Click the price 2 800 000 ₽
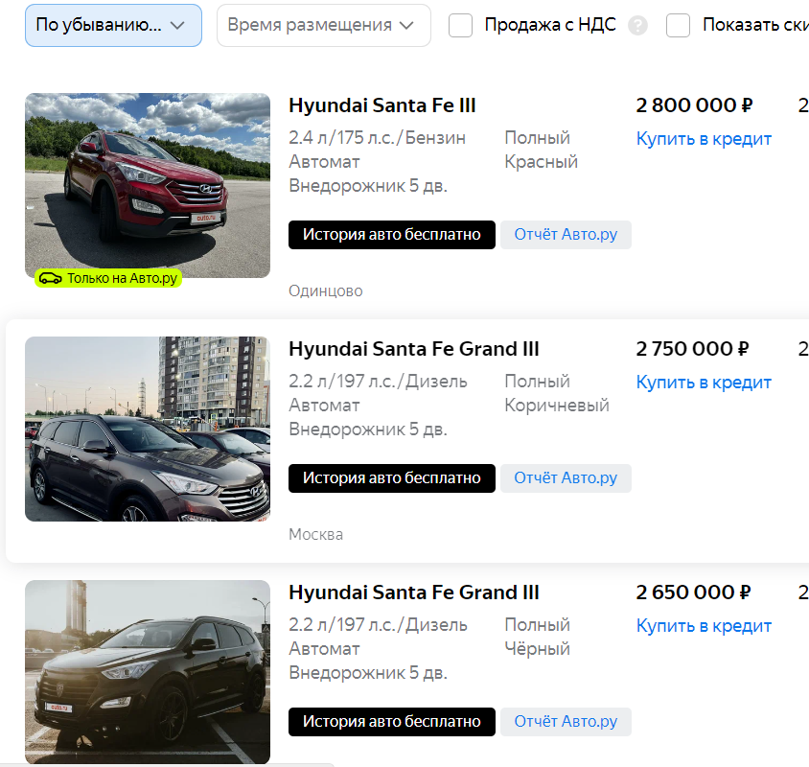This screenshot has width=809, height=767. [694, 105]
